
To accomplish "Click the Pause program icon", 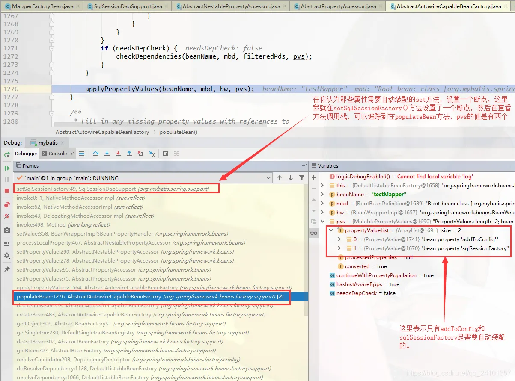I will click(7, 179).
